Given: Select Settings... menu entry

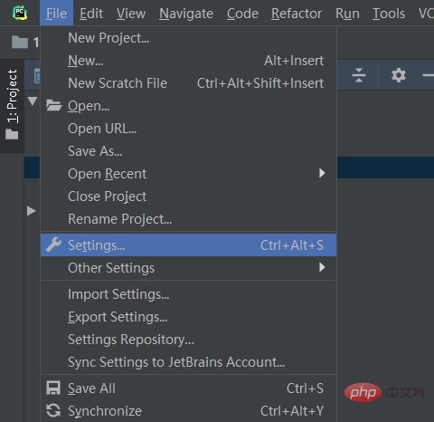Looking at the screenshot, I should click(188, 245).
